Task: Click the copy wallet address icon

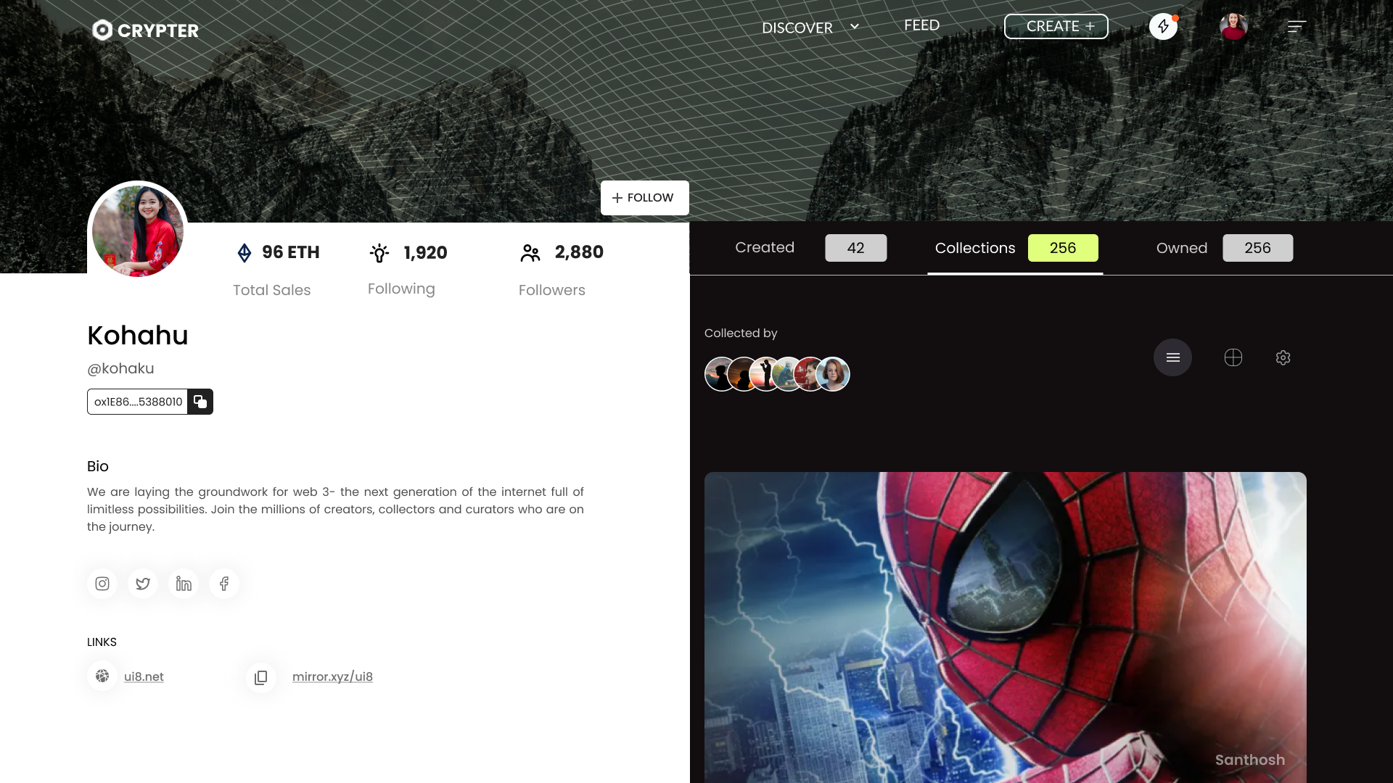Action: click(x=200, y=402)
